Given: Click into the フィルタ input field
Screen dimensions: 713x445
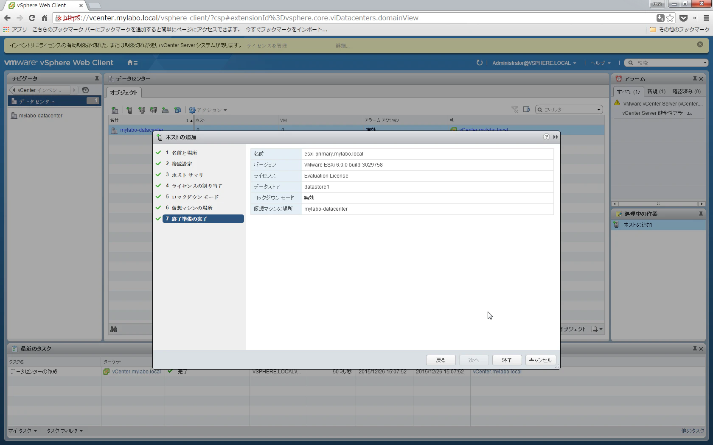Looking at the screenshot, I should click(569, 110).
